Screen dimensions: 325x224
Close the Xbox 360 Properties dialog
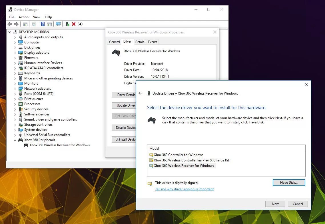(x=215, y=32)
